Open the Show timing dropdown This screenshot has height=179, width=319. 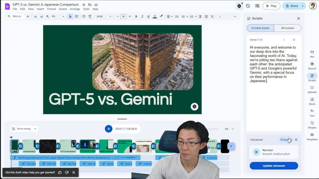(x=24, y=129)
